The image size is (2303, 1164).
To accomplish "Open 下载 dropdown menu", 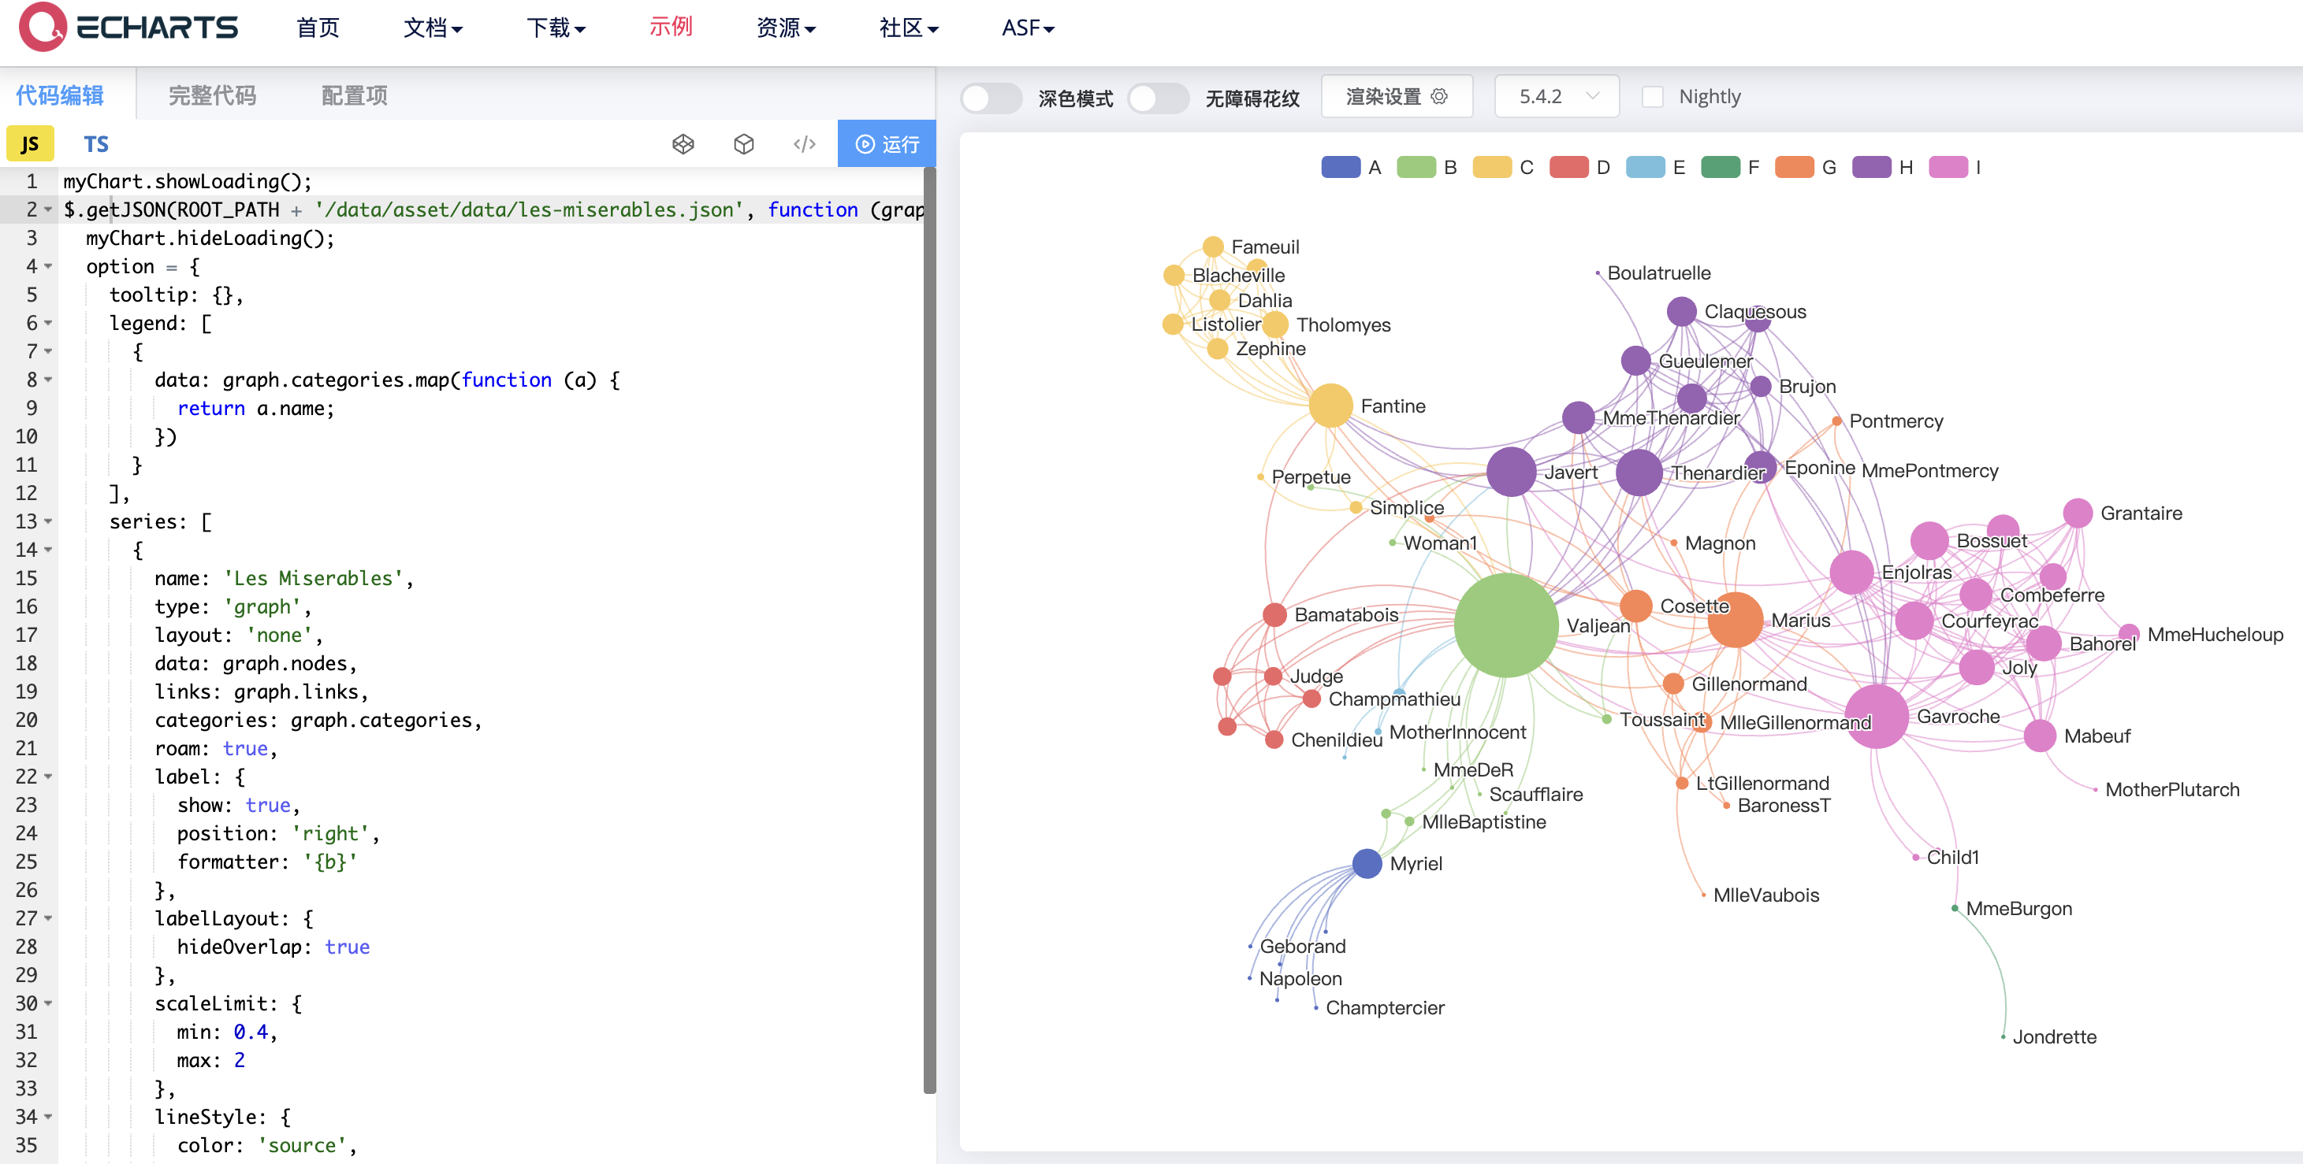I will pyautogui.click(x=555, y=28).
